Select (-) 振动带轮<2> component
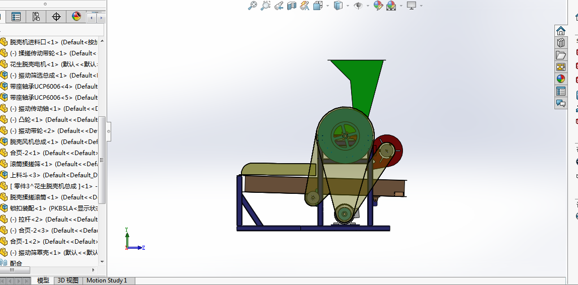578x285 pixels. pos(49,131)
